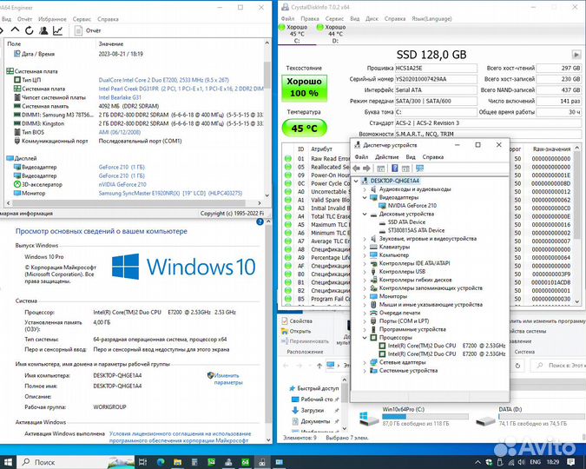Open the AIDA64 graph chart toolbar icon
The height and width of the screenshot is (469, 586).
click(57, 30)
